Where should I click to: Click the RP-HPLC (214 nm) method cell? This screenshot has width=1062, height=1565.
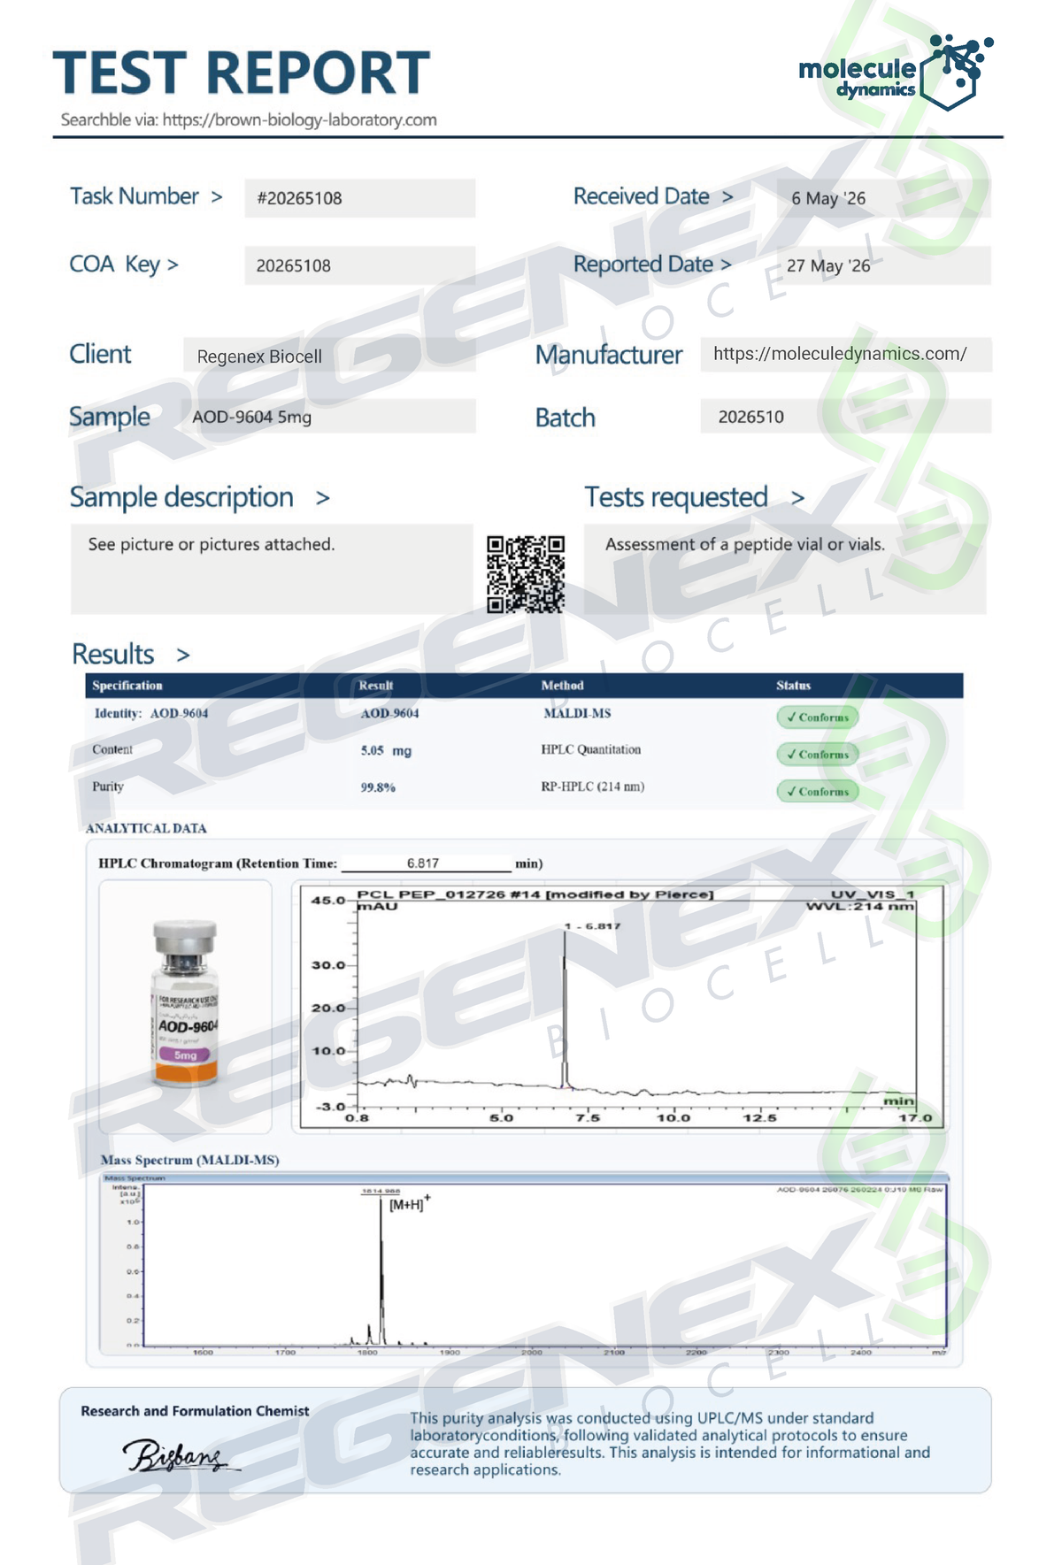(x=593, y=786)
